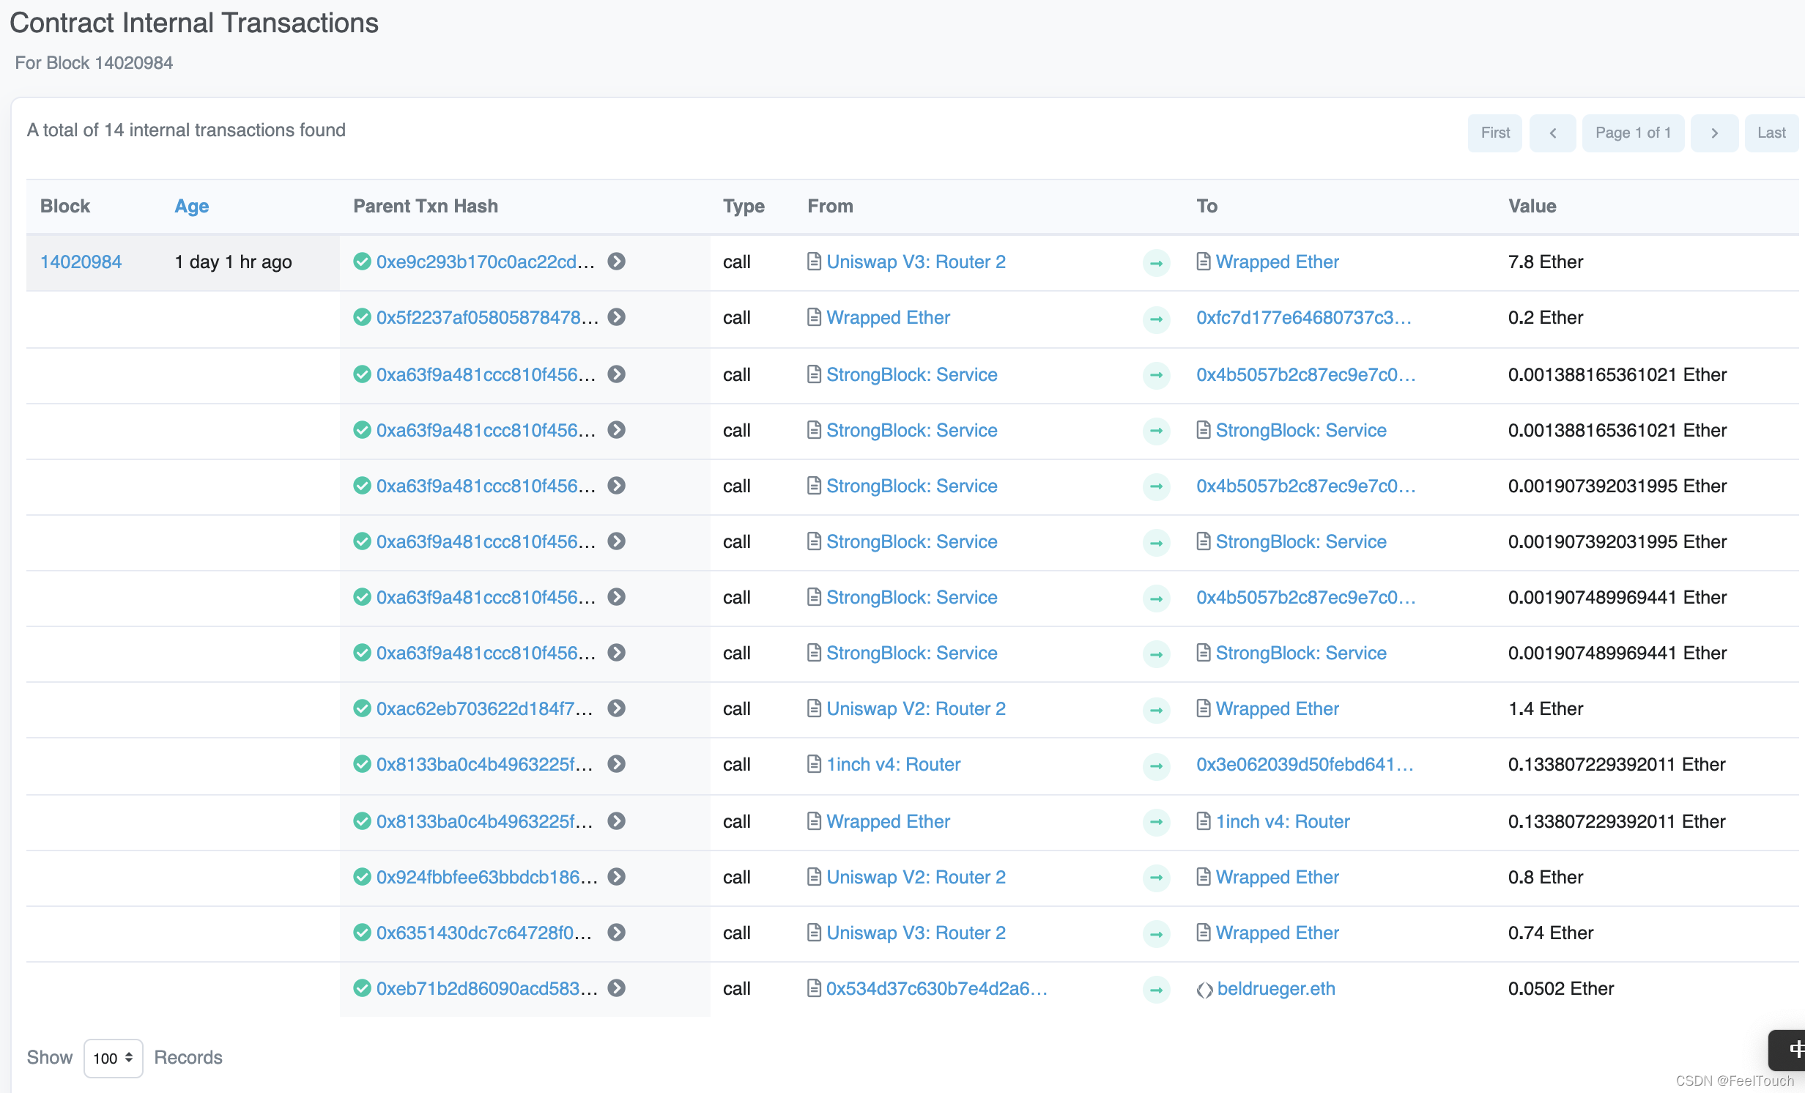The height and width of the screenshot is (1093, 1805).
Task: Click beldrueger.eth link in To column
Action: [1275, 988]
